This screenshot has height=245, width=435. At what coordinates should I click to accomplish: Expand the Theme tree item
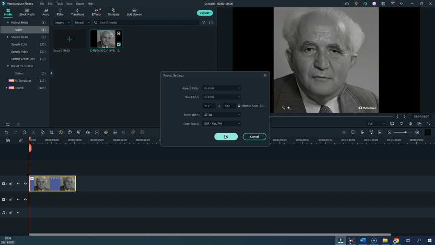(7, 88)
